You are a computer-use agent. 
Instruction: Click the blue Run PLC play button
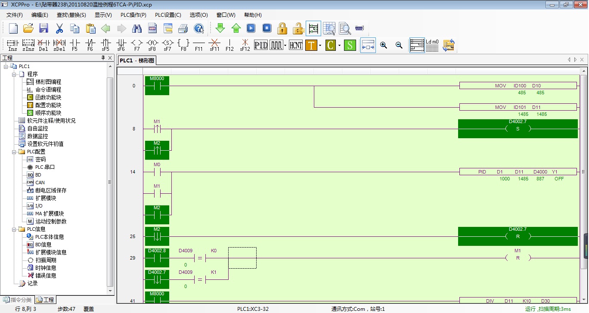tap(251, 28)
